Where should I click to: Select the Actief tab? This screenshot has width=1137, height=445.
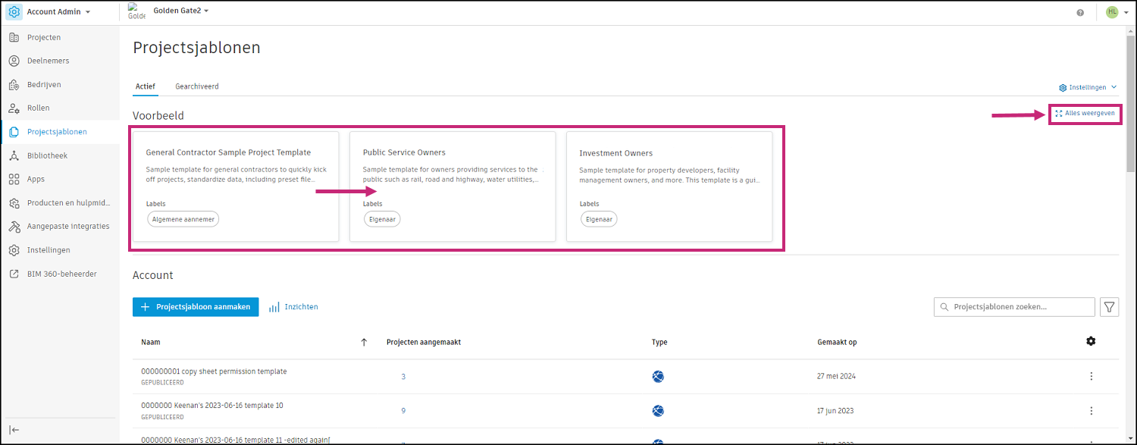click(x=145, y=86)
